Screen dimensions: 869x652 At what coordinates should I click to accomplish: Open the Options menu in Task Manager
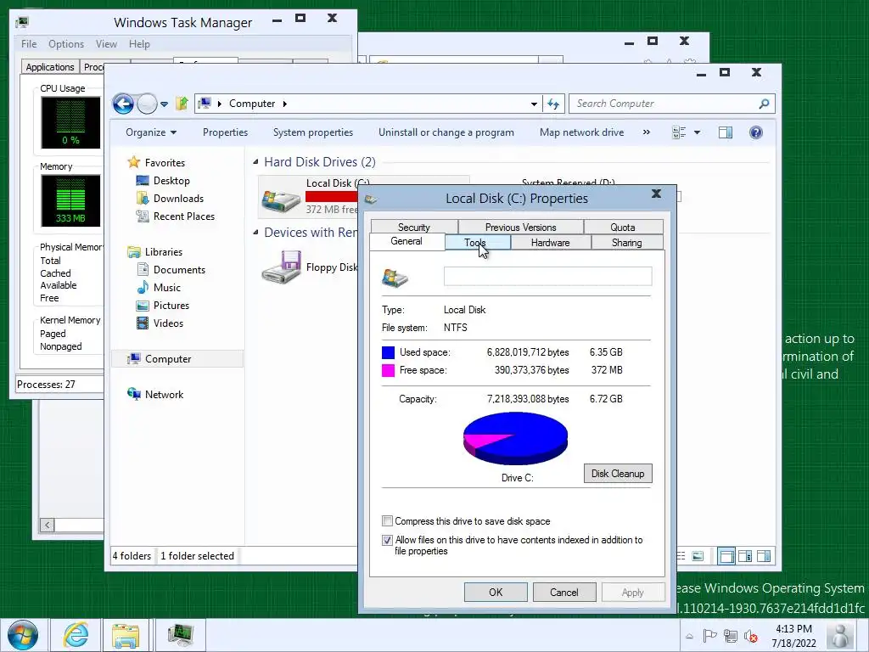click(x=66, y=44)
